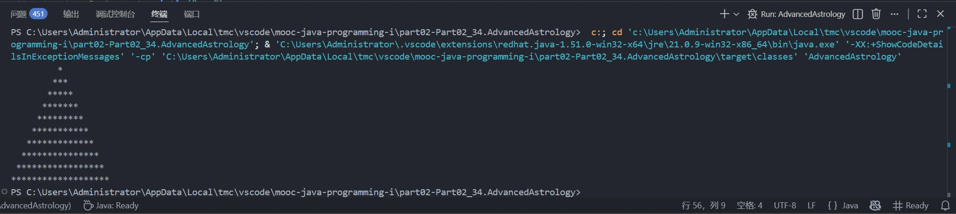Switch to the 问题 (Problems) tab
This screenshot has width=956, height=214.
19,14
